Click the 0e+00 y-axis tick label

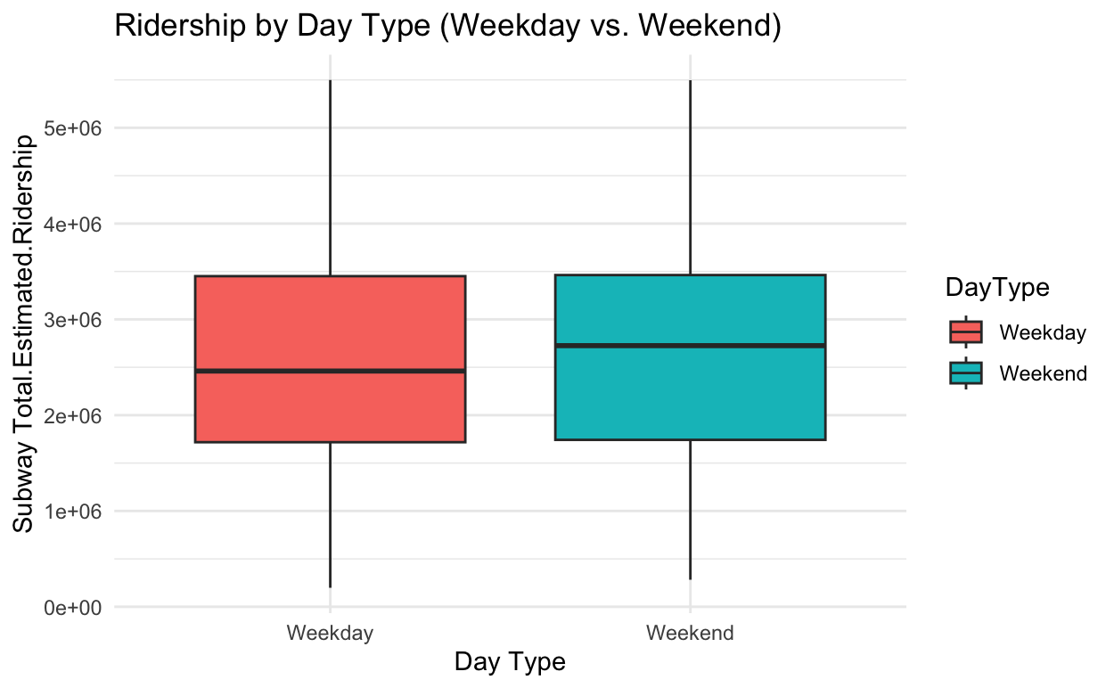click(74, 608)
